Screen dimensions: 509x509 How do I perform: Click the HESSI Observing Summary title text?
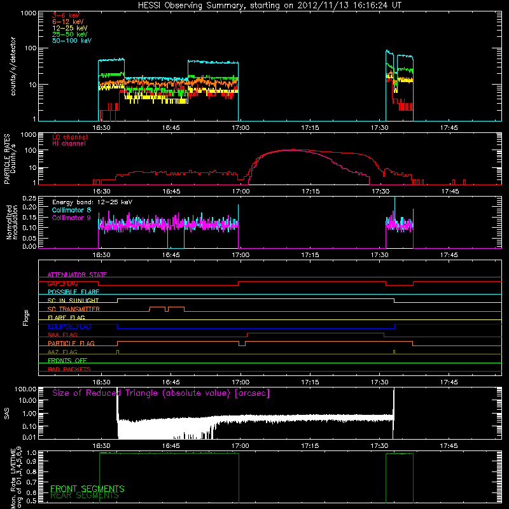[270, 6]
